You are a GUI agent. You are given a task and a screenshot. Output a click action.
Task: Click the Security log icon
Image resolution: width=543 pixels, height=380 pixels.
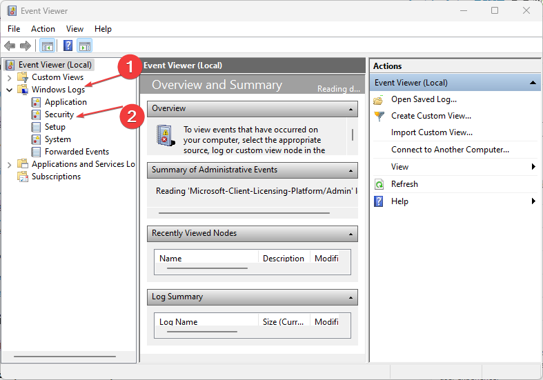pos(36,114)
